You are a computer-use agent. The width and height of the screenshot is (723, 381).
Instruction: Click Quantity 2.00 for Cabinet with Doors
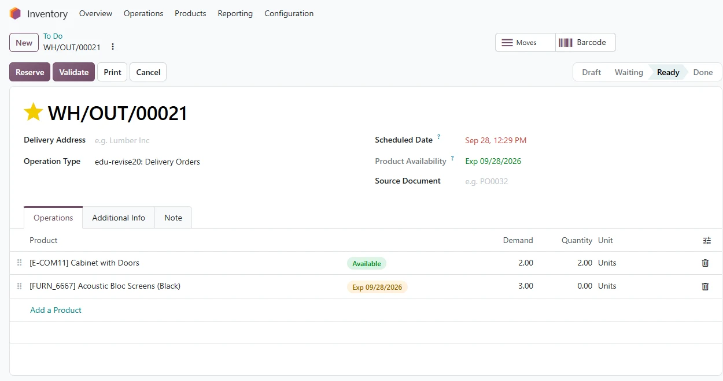(585, 263)
